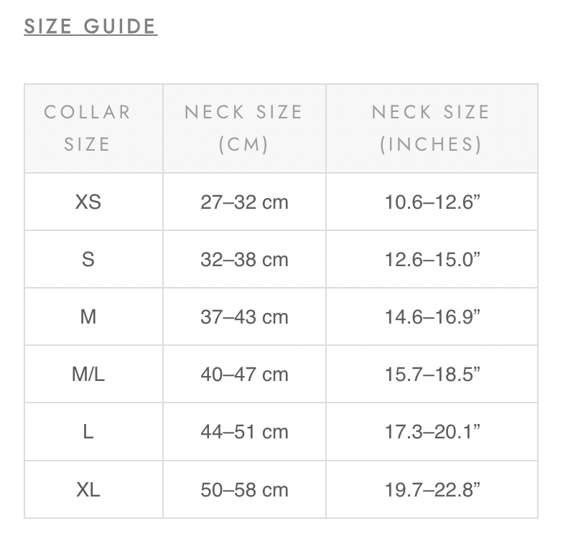The width and height of the screenshot is (563, 541).
Task: Click the XS collar size cell
Action: [88, 202]
